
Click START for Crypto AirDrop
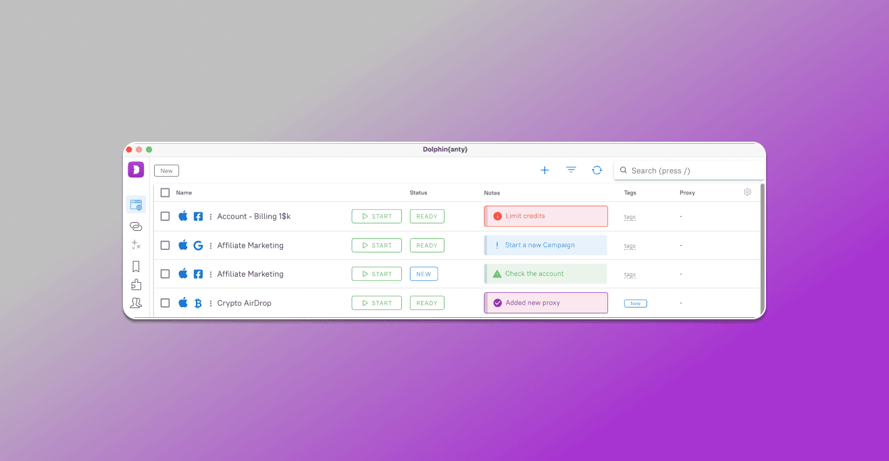pos(376,303)
